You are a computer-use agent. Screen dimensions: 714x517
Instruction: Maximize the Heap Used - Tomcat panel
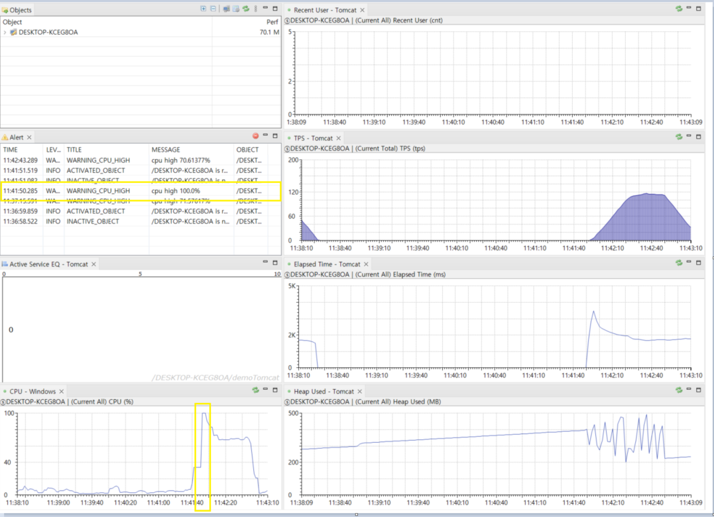(699, 390)
